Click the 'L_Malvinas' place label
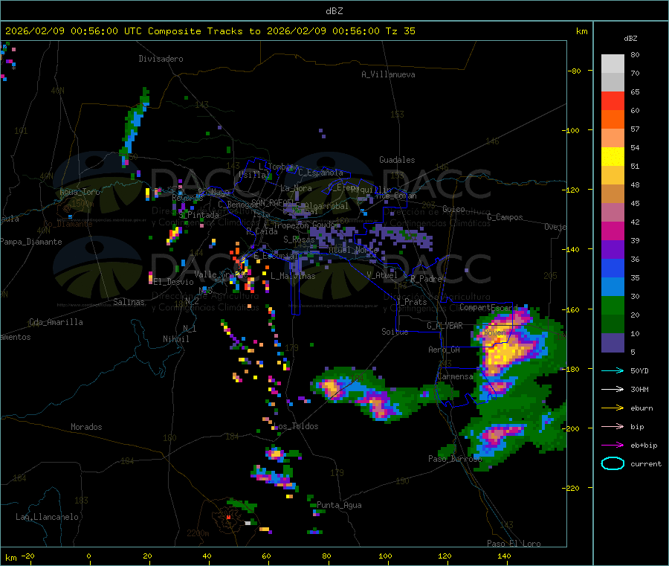The width and height of the screenshot is (669, 566). [x=293, y=276]
